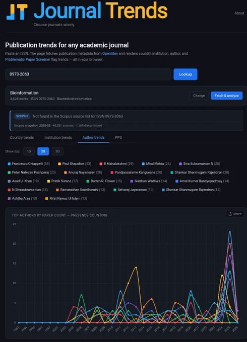Image resolution: width=247 pixels, height=342 pixels.
Task: Toggle Ashtha Arya legend entry
Action: 22,199
